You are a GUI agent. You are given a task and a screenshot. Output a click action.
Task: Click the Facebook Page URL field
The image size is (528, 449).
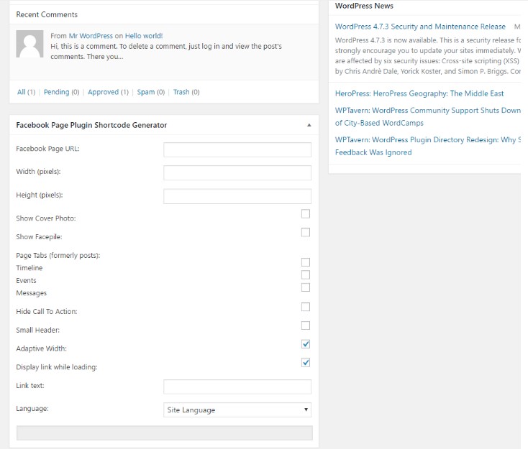pos(237,149)
